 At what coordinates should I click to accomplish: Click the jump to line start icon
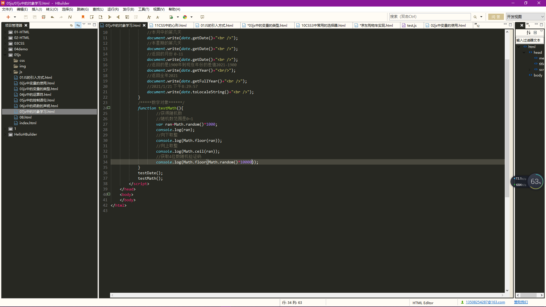click(109, 17)
